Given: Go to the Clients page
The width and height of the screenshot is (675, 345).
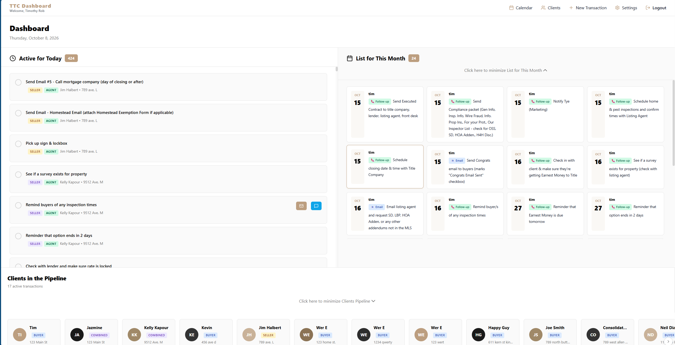Looking at the screenshot, I should (551, 8).
